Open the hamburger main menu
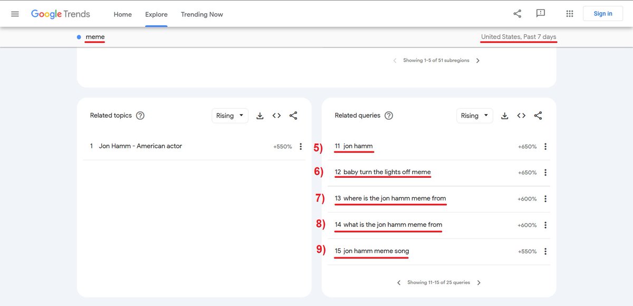This screenshot has height=306, width=633. pyautogui.click(x=15, y=14)
